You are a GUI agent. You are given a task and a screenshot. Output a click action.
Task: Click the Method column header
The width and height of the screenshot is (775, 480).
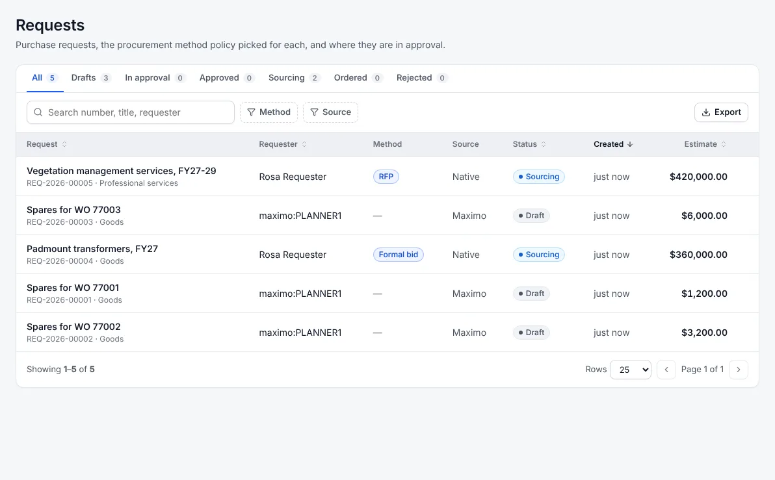[x=387, y=144]
